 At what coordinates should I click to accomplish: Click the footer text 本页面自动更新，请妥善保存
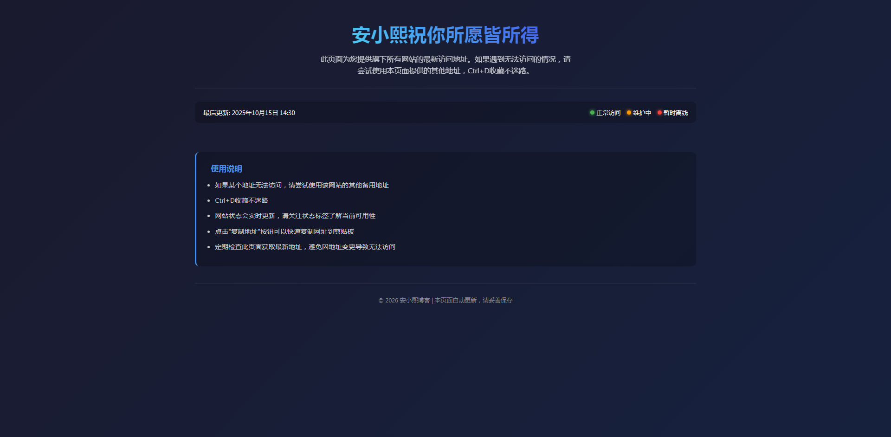(473, 301)
